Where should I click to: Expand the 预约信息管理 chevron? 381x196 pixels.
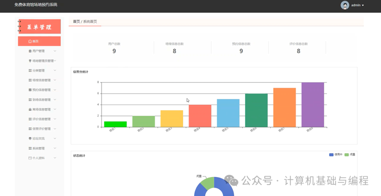55,90
